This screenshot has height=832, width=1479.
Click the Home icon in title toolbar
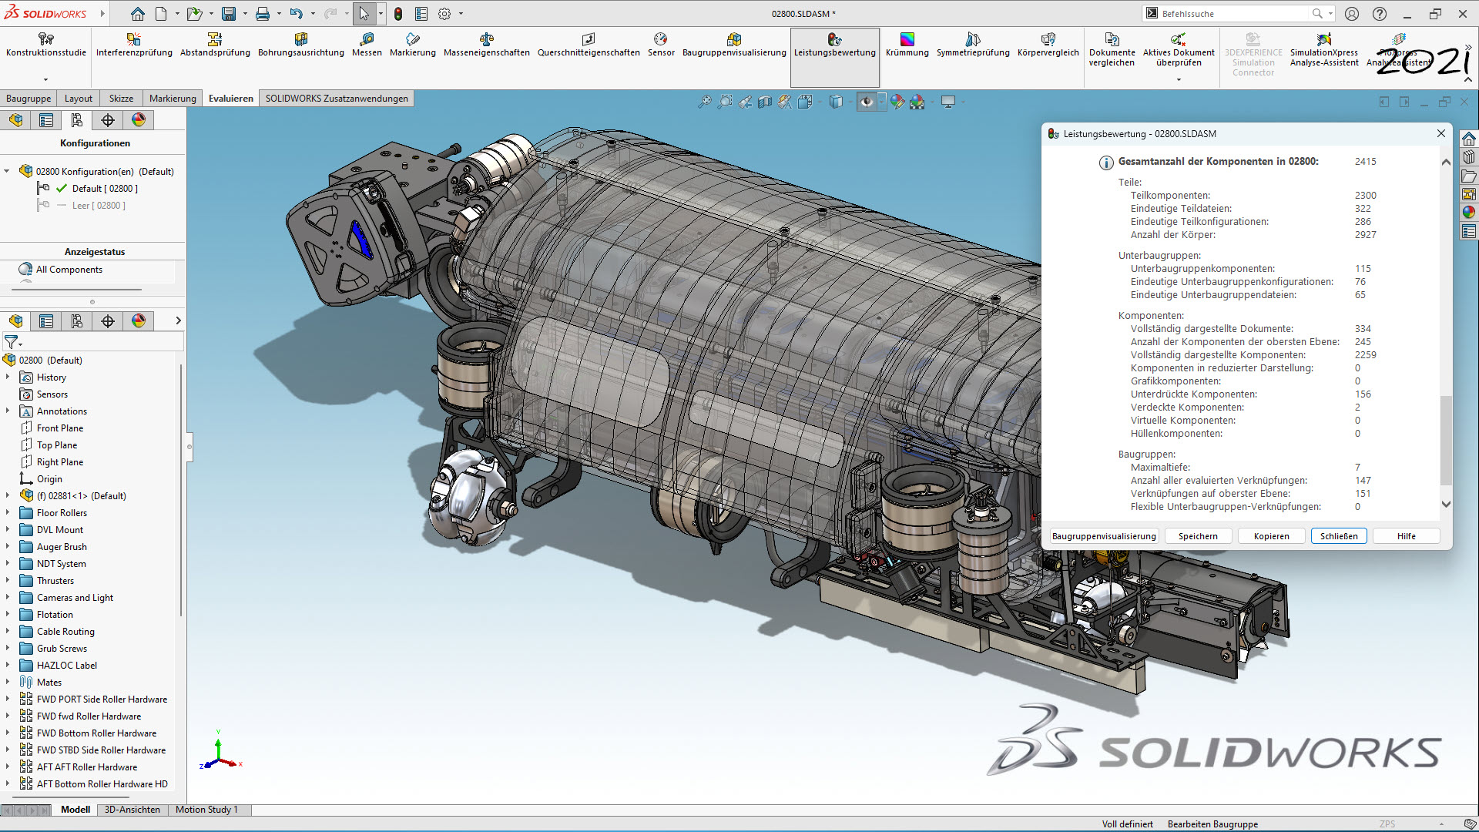[x=137, y=14]
